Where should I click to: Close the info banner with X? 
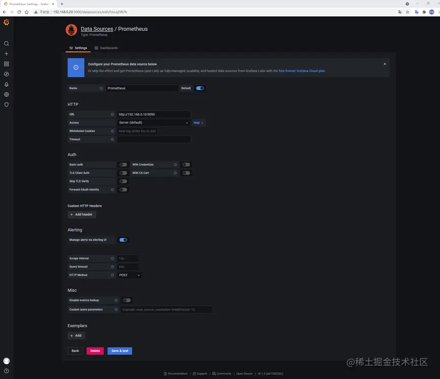(385, 64)
